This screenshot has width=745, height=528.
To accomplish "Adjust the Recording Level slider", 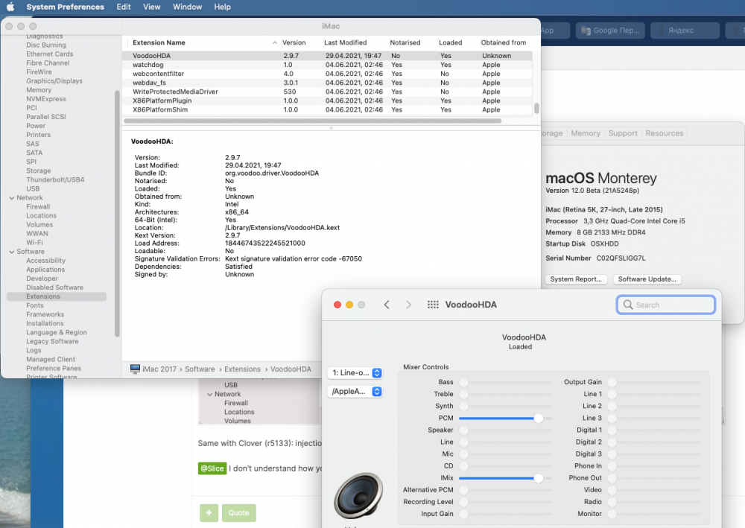I will (505, 502).
